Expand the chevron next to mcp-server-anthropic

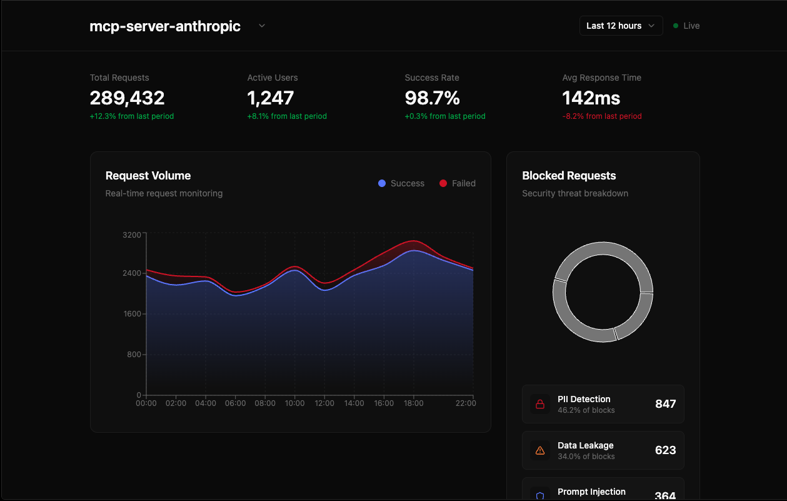pyautogui.click(x=262, y=26)
